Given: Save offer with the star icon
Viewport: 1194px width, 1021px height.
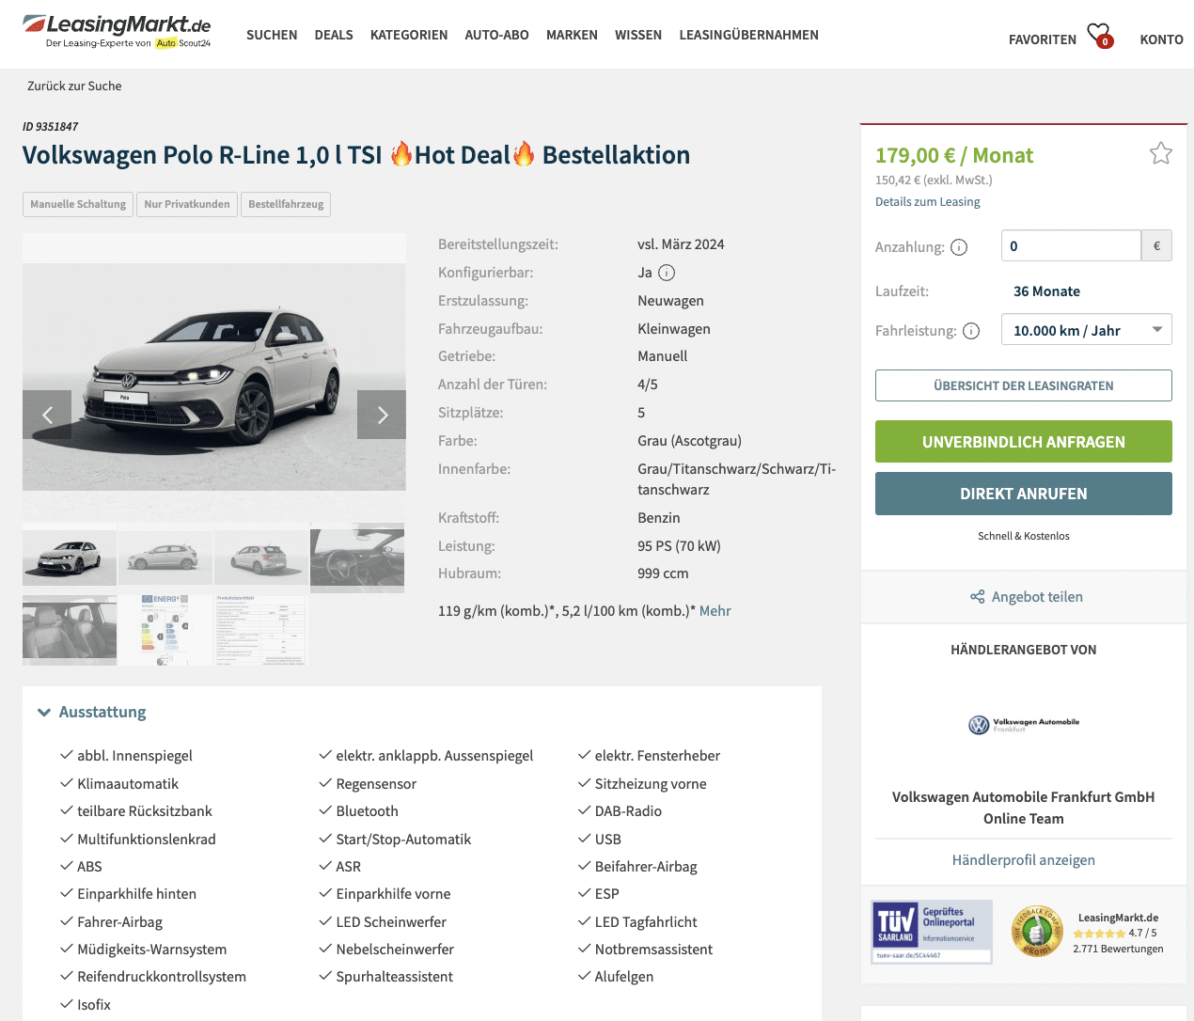Looking at the screenshot, I should [1161, 153].
